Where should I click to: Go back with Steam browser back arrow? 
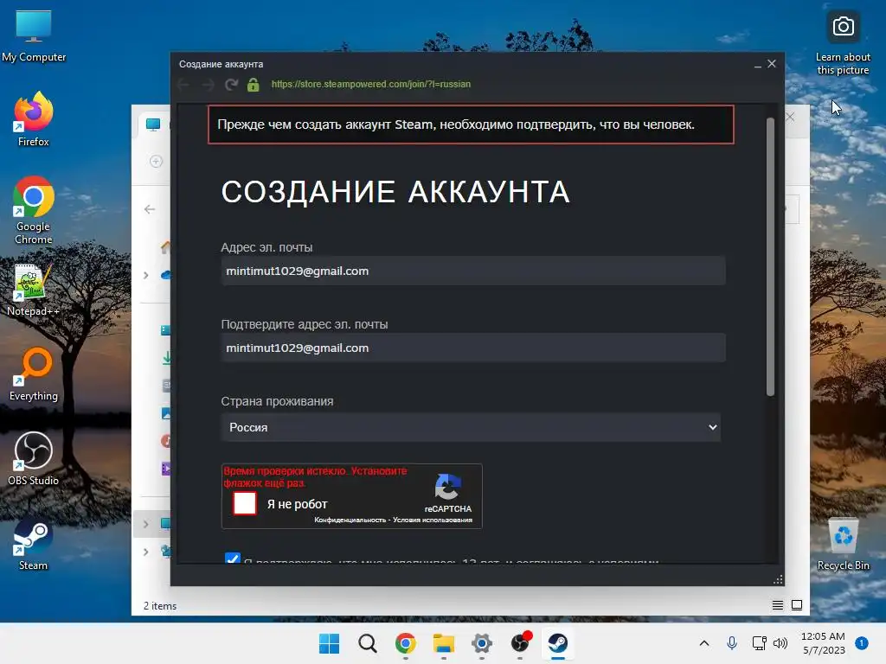[183, 84]
